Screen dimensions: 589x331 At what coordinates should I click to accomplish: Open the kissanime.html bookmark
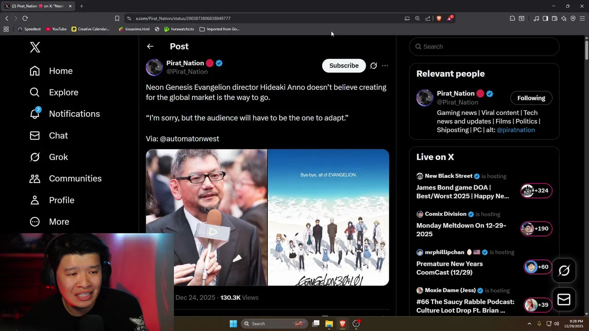point(134,29)
